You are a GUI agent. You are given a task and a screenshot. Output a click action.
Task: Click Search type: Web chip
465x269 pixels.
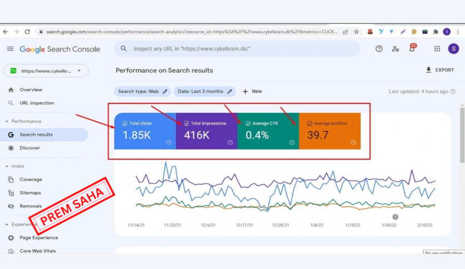pyautogui.click(x=142, y=92)
